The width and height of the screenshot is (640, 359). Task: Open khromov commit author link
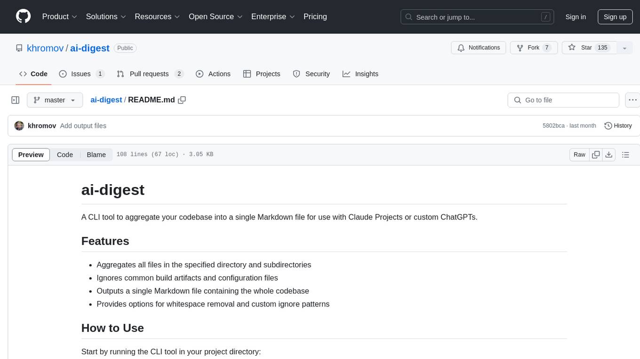(42, 126)
